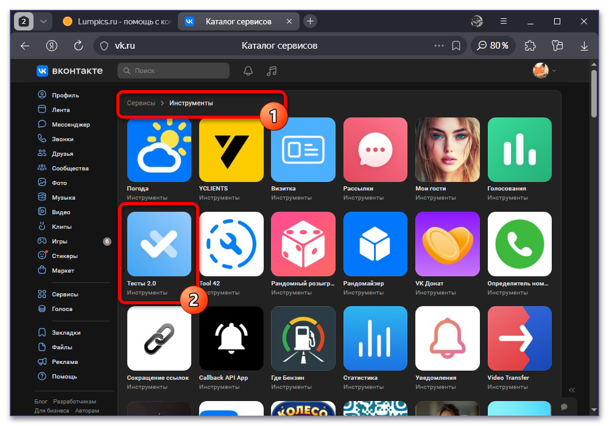Click the VK notifications bell icon
The width and height of the screenshot is (609, 426).
[x=248, y=71]
